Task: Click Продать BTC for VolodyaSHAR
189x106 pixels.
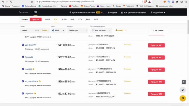Action: 156,45
